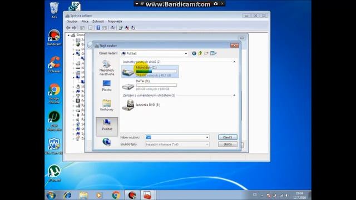
Task: Open the CCleaner desktop shortcut
Action: (54, 64)
